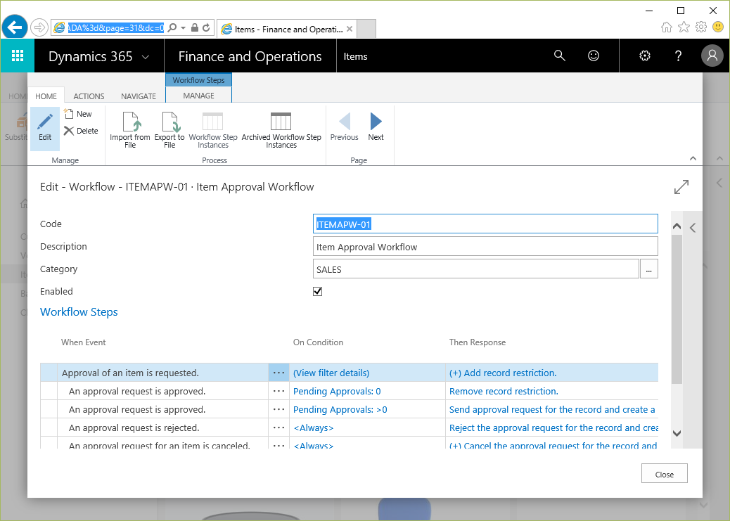
Task: Click the Workflow Steps ribbon context tab
Action: [199, 80]
